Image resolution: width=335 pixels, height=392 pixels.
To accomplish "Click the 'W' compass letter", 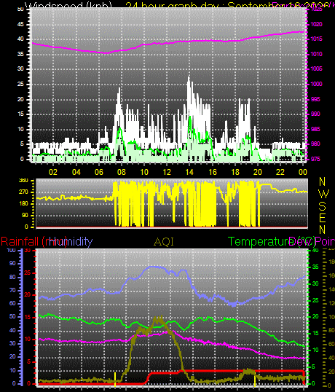I will click(324, 193).
